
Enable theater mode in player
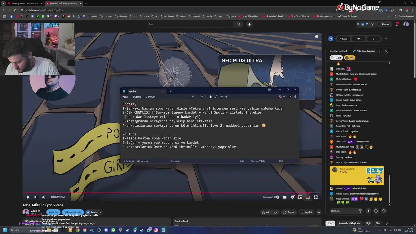[x=308, y=197]
